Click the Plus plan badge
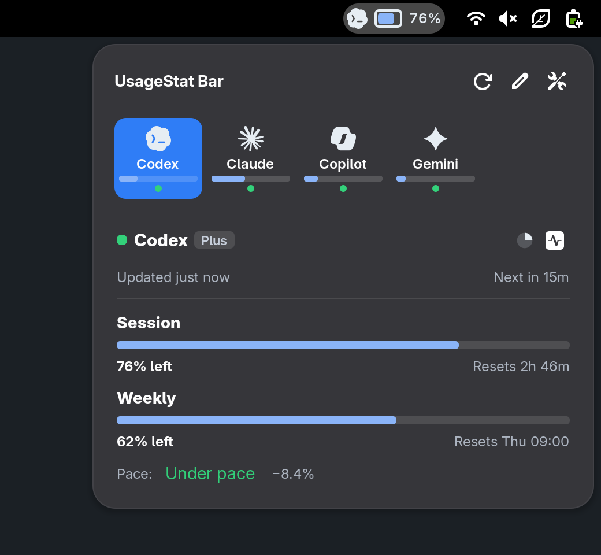Viewport: 601px width, 555px height. click(x=214, y=240)
